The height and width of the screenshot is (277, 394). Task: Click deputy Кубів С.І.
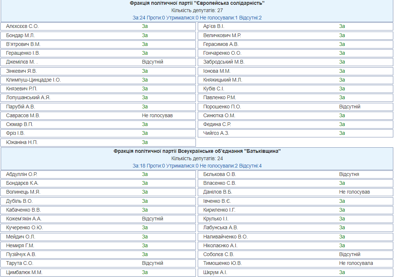[214, 89]
